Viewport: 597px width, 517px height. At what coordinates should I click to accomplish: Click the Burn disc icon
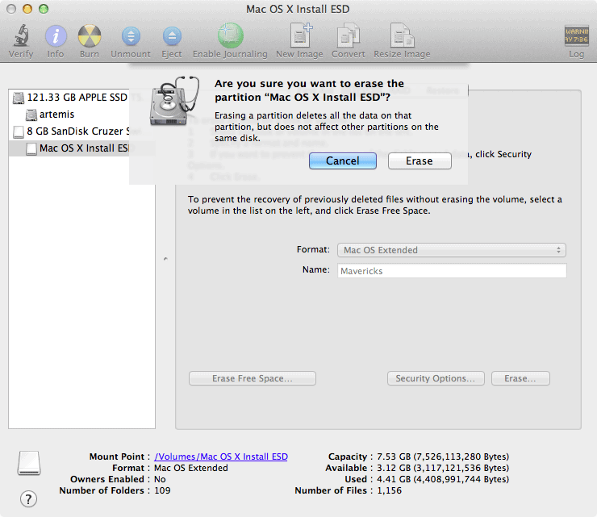(x=90, y=37)
